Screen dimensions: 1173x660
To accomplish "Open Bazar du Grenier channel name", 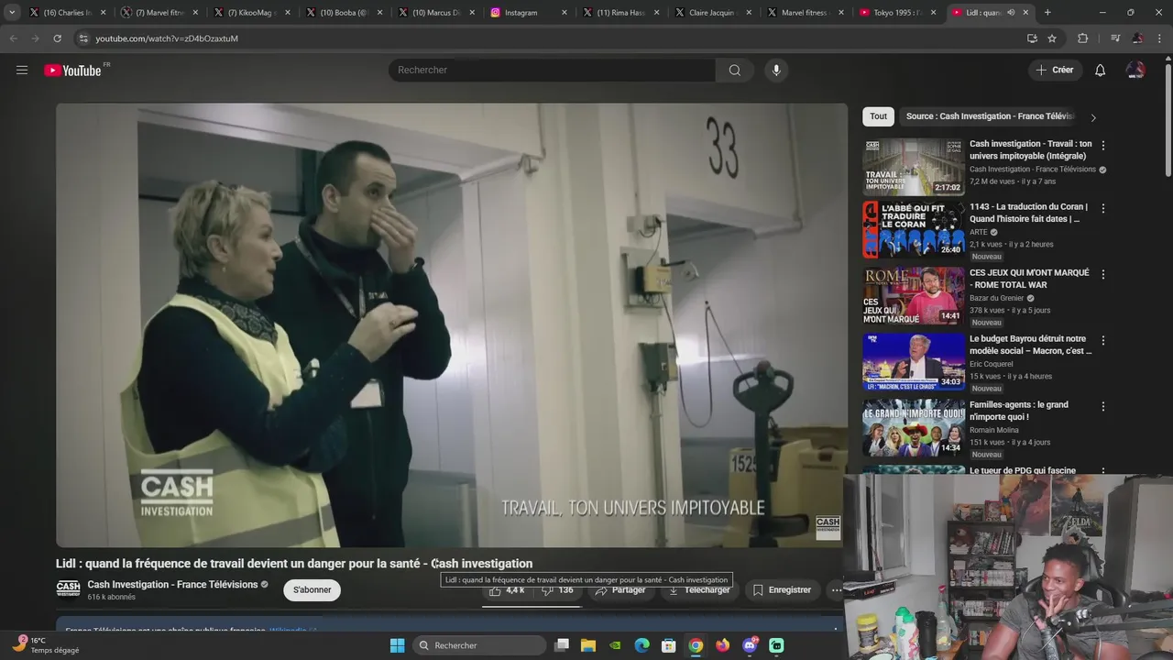I will click(x=997, y=298).
